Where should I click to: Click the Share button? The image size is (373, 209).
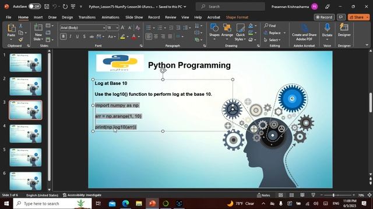coord(359,17)
